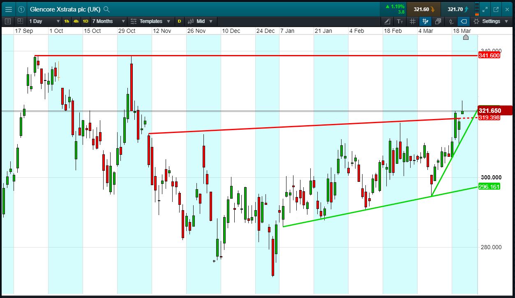Click the circled number one chart indicator
Viewport: 515px width, 298px height.
pos(22,9)
